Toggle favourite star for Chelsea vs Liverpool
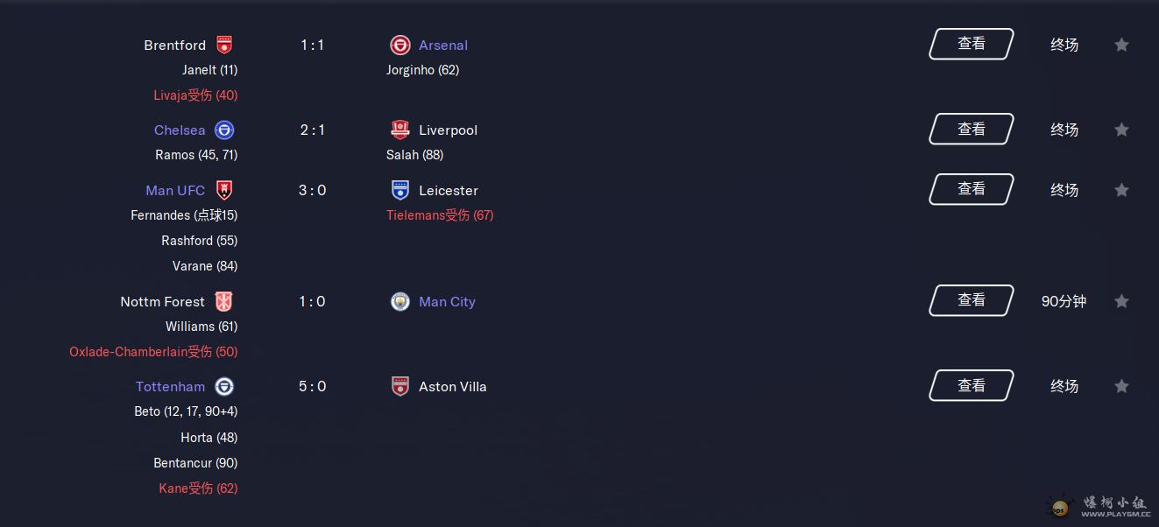The height and width of the screenshot is (527, 1159). point(1121,130)
